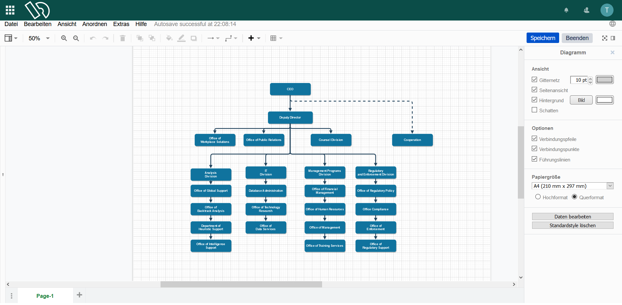Toggle the Verbindungspfeile checkbox
Image resolution: width=622 pixels, height=305 pixels.
534,138
